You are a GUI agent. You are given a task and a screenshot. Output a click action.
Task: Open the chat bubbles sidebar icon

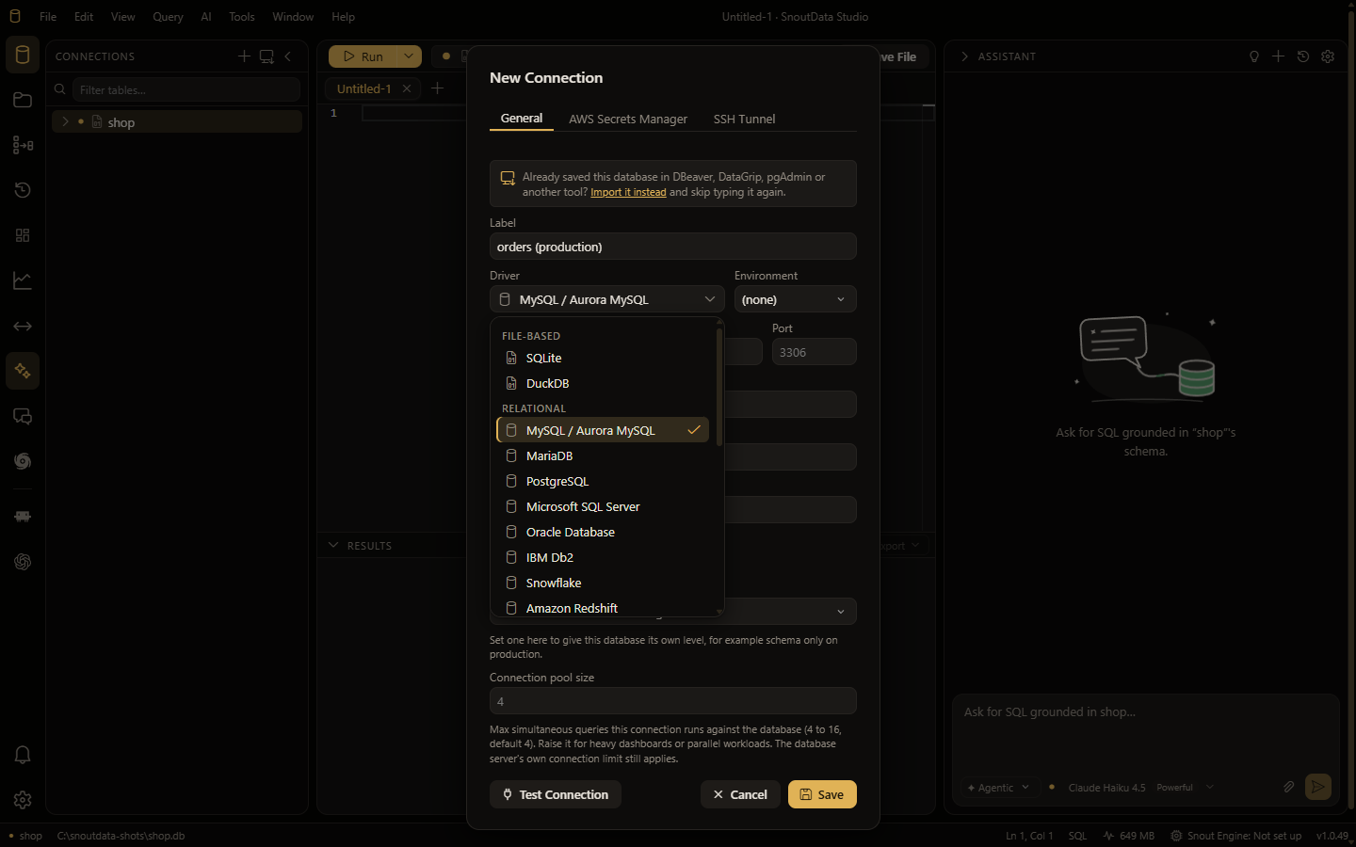click(x=23, y=416)
